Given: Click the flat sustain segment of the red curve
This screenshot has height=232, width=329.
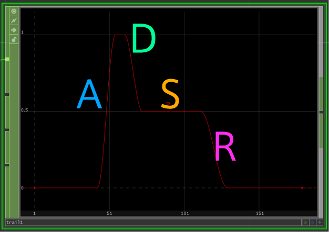Looking at the screenshot, I should tap(173, 111).
